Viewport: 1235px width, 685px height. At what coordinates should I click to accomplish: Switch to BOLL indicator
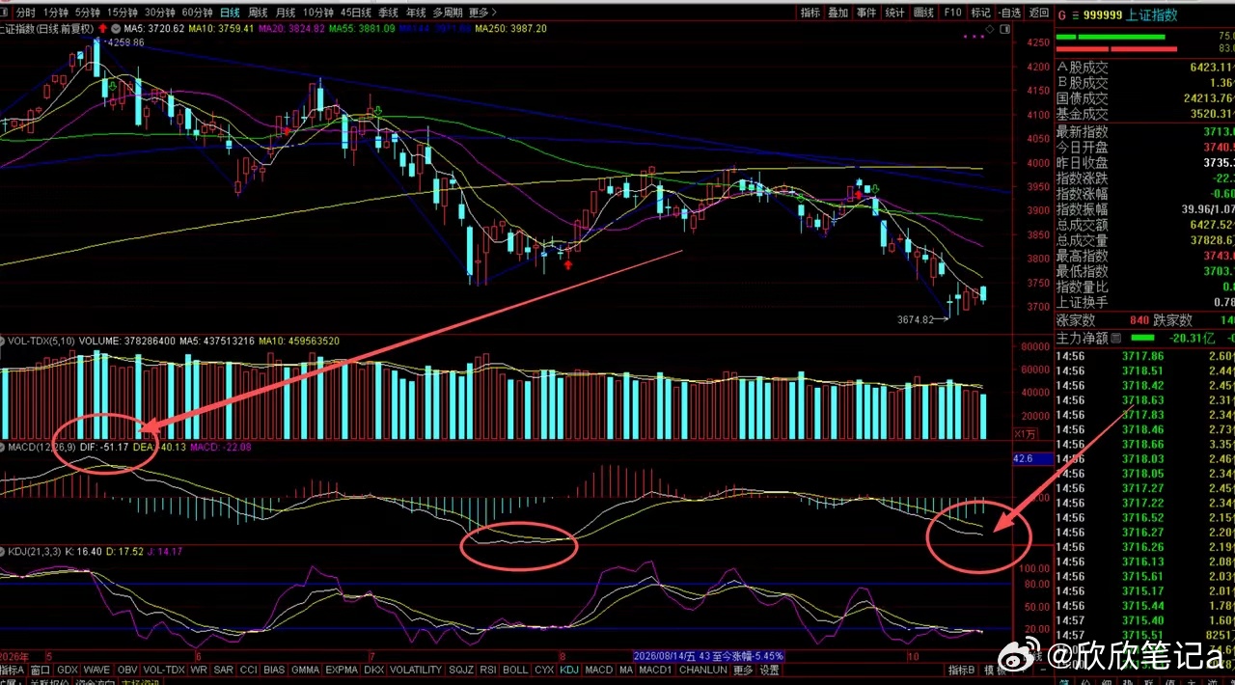tap(515, 670)
